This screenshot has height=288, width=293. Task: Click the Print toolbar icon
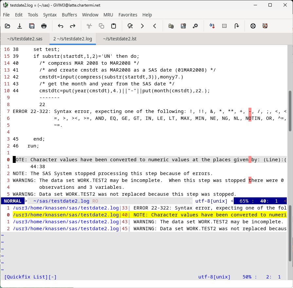44,26
